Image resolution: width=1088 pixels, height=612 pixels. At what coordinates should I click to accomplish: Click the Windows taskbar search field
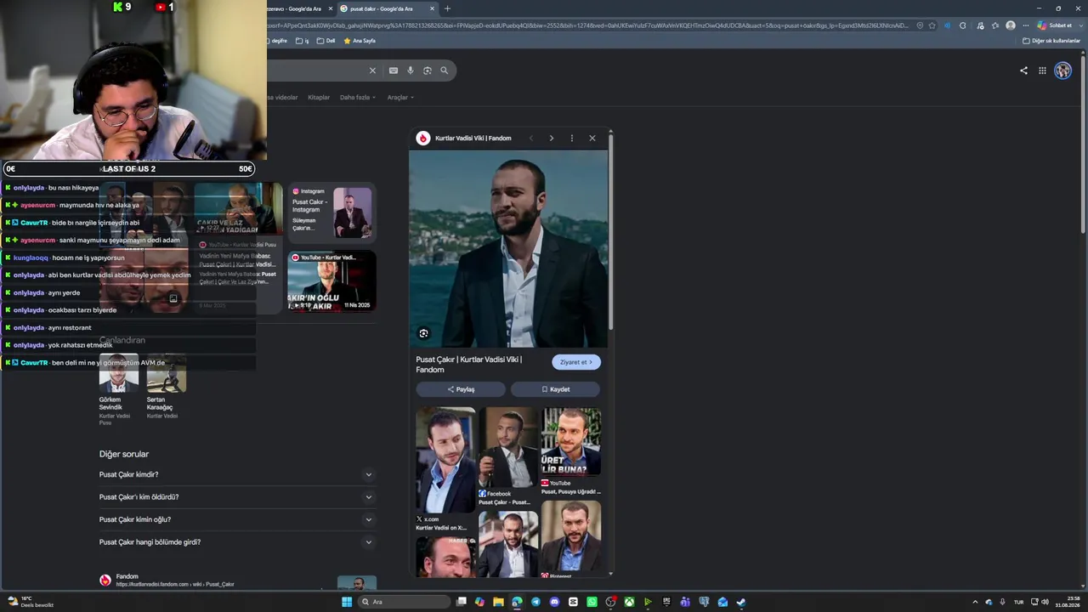(404, 602)
